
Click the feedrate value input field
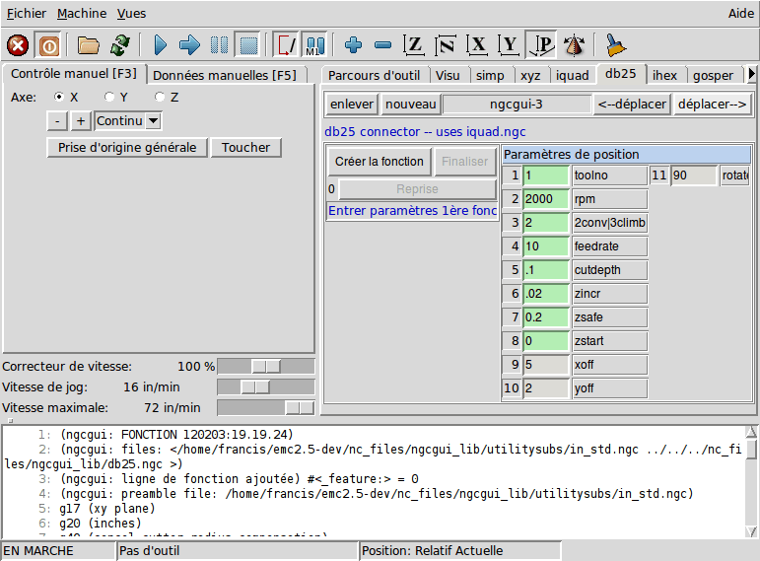(546, 246)
